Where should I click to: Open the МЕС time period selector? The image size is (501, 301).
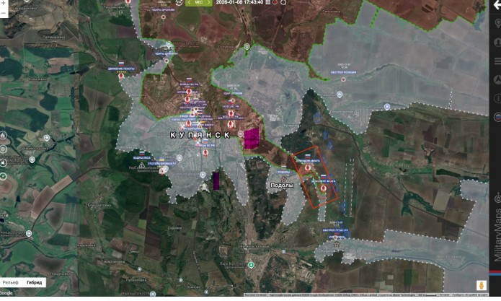(199, 2)
